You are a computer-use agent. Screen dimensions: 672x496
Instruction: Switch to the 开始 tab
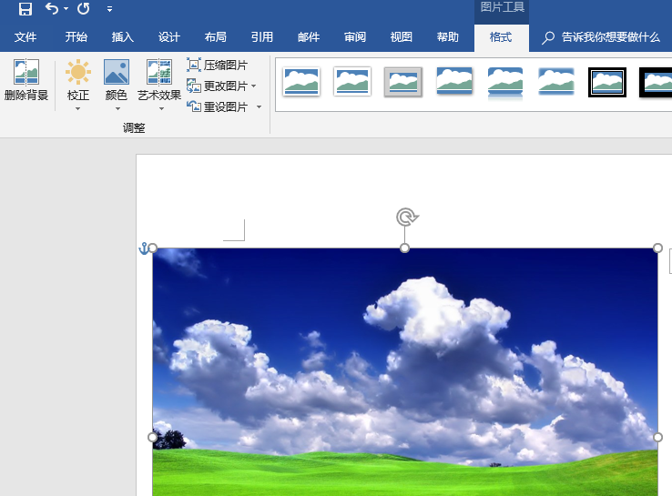pyautogui.click(x=76, y=37)
